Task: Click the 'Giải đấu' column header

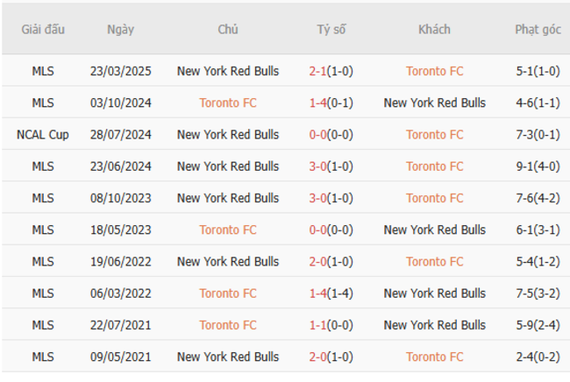Action: [42, 29]
